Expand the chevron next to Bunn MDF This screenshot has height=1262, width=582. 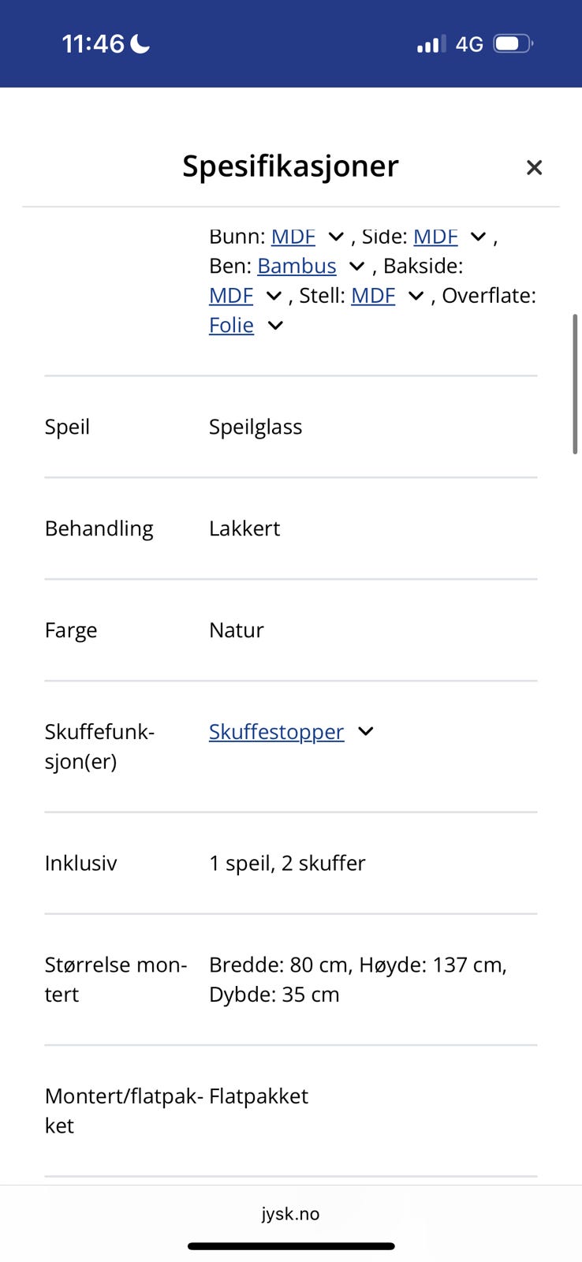pyautogui.click(x=336, y=237)
